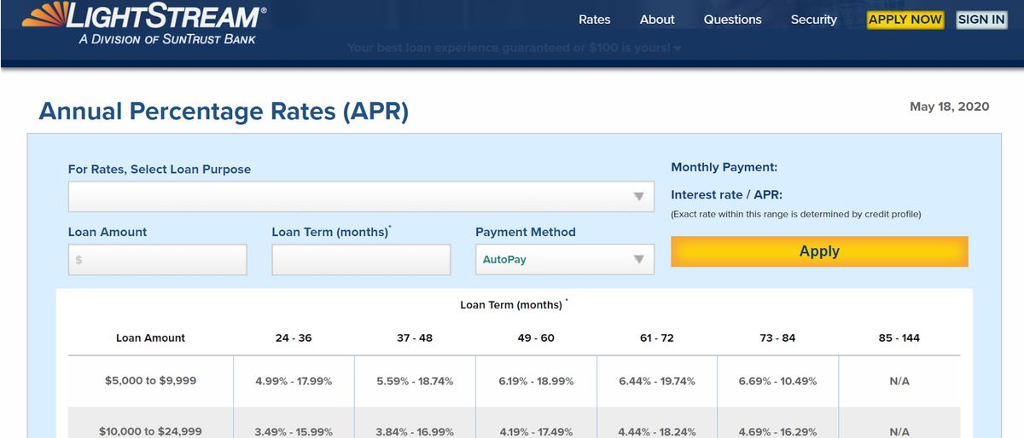Screen dimensions: 1024x438
Task: Expand the loan experience guarantee banner
Action: (515, 48)
